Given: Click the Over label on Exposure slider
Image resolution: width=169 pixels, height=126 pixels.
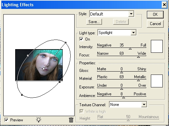Looking at the screenshot, I should tap(142, 85).
